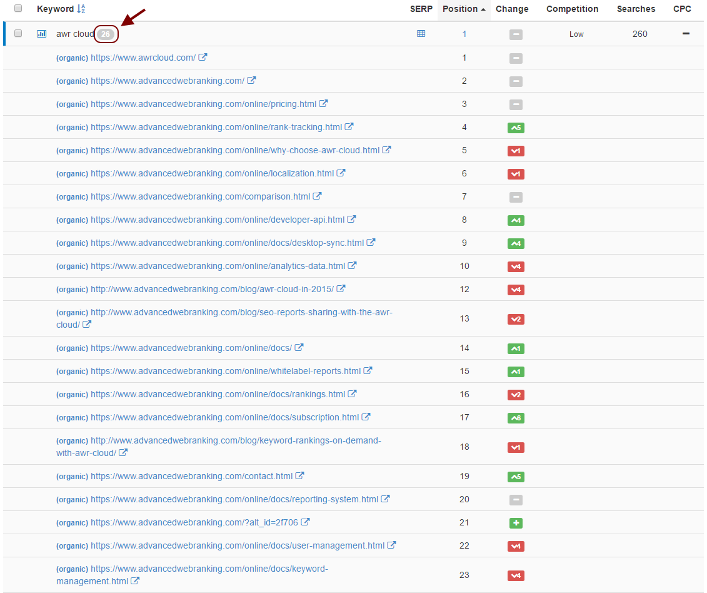This screenshot has width=707, height=593.
Task: Click position 23 for keyword-management.html
Action: click(464, 575)
